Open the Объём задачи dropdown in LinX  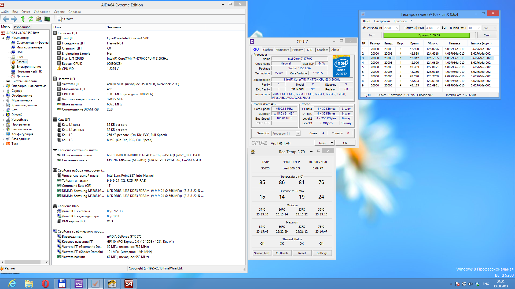click(x=397, y=28)
